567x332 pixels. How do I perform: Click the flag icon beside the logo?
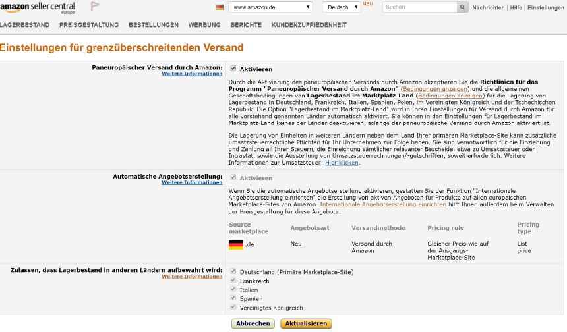95,6
